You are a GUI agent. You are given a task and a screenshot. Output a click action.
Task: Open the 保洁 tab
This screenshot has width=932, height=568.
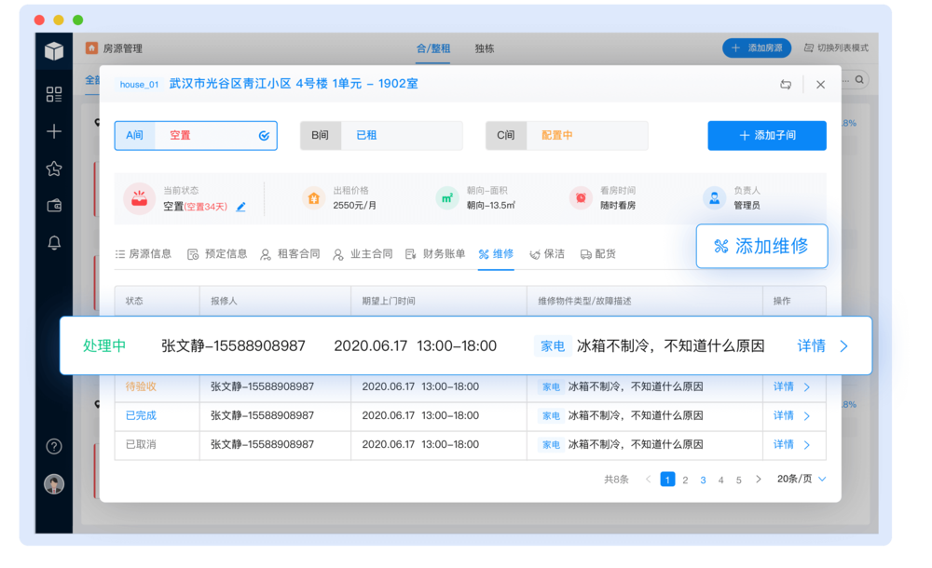[547, 254]
